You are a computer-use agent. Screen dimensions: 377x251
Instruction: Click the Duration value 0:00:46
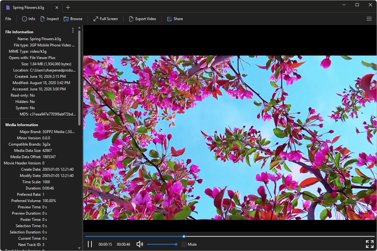point(48,188)
